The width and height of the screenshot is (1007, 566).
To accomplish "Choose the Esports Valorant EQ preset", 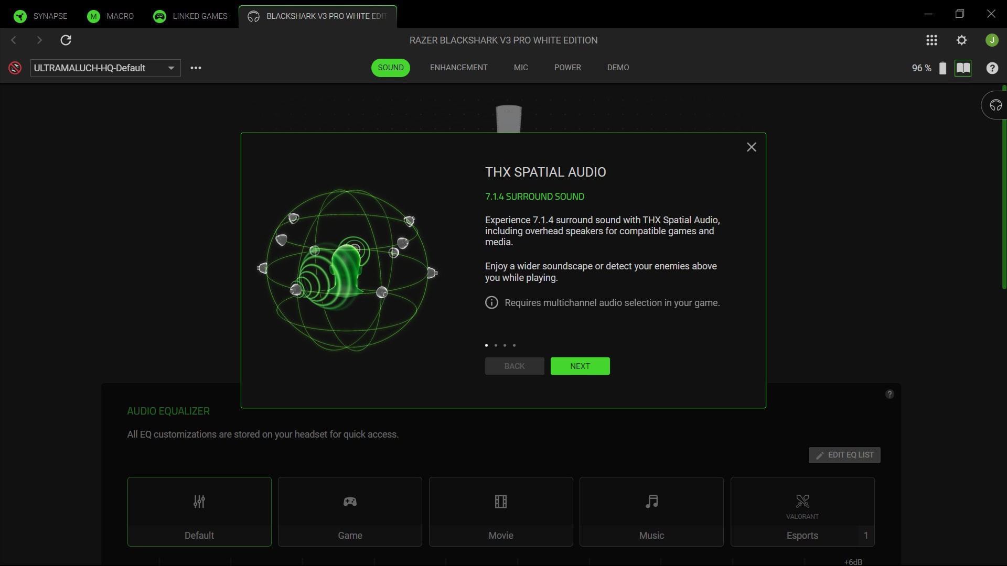I will (x=802, y=511).
